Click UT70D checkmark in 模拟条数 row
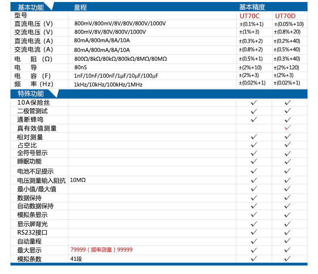The height and width of the screenshot is (274, 318). coord(287,259)
